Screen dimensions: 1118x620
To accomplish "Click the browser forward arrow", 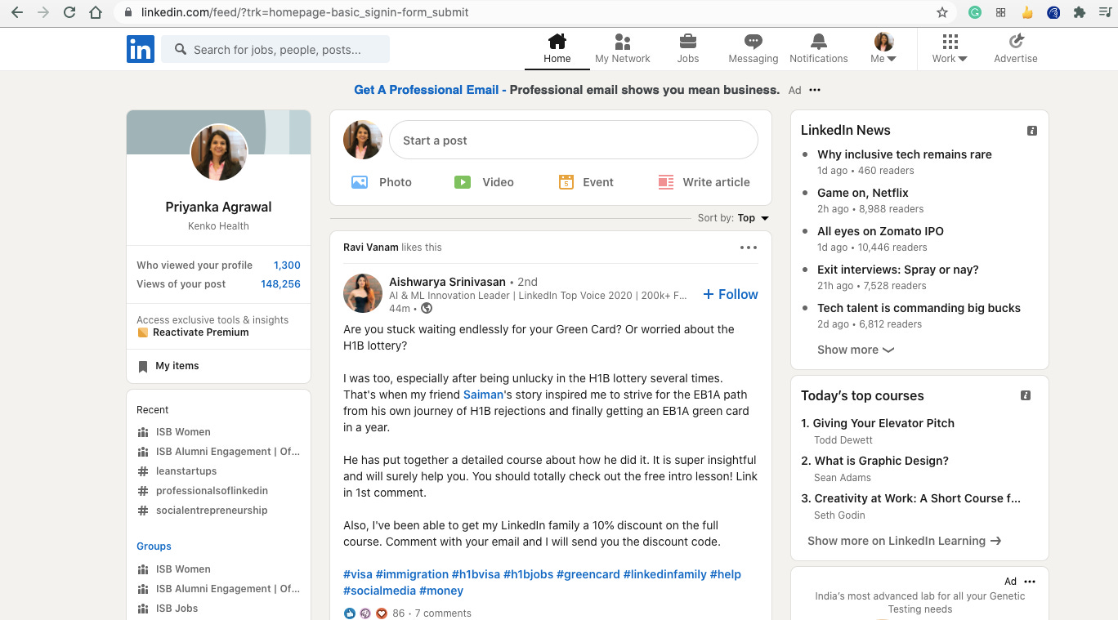I will [42, 12].
